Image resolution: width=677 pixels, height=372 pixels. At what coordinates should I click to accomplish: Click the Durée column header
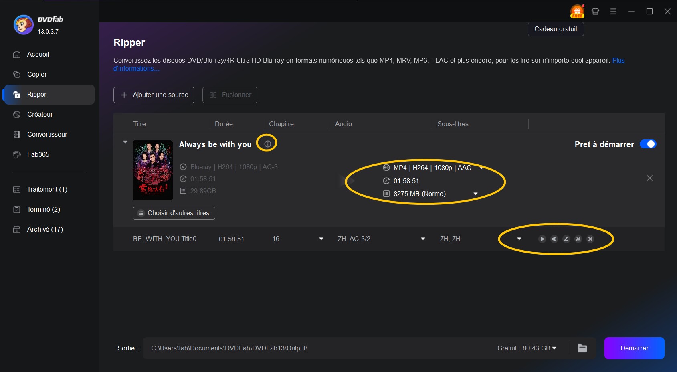(224, 124)
